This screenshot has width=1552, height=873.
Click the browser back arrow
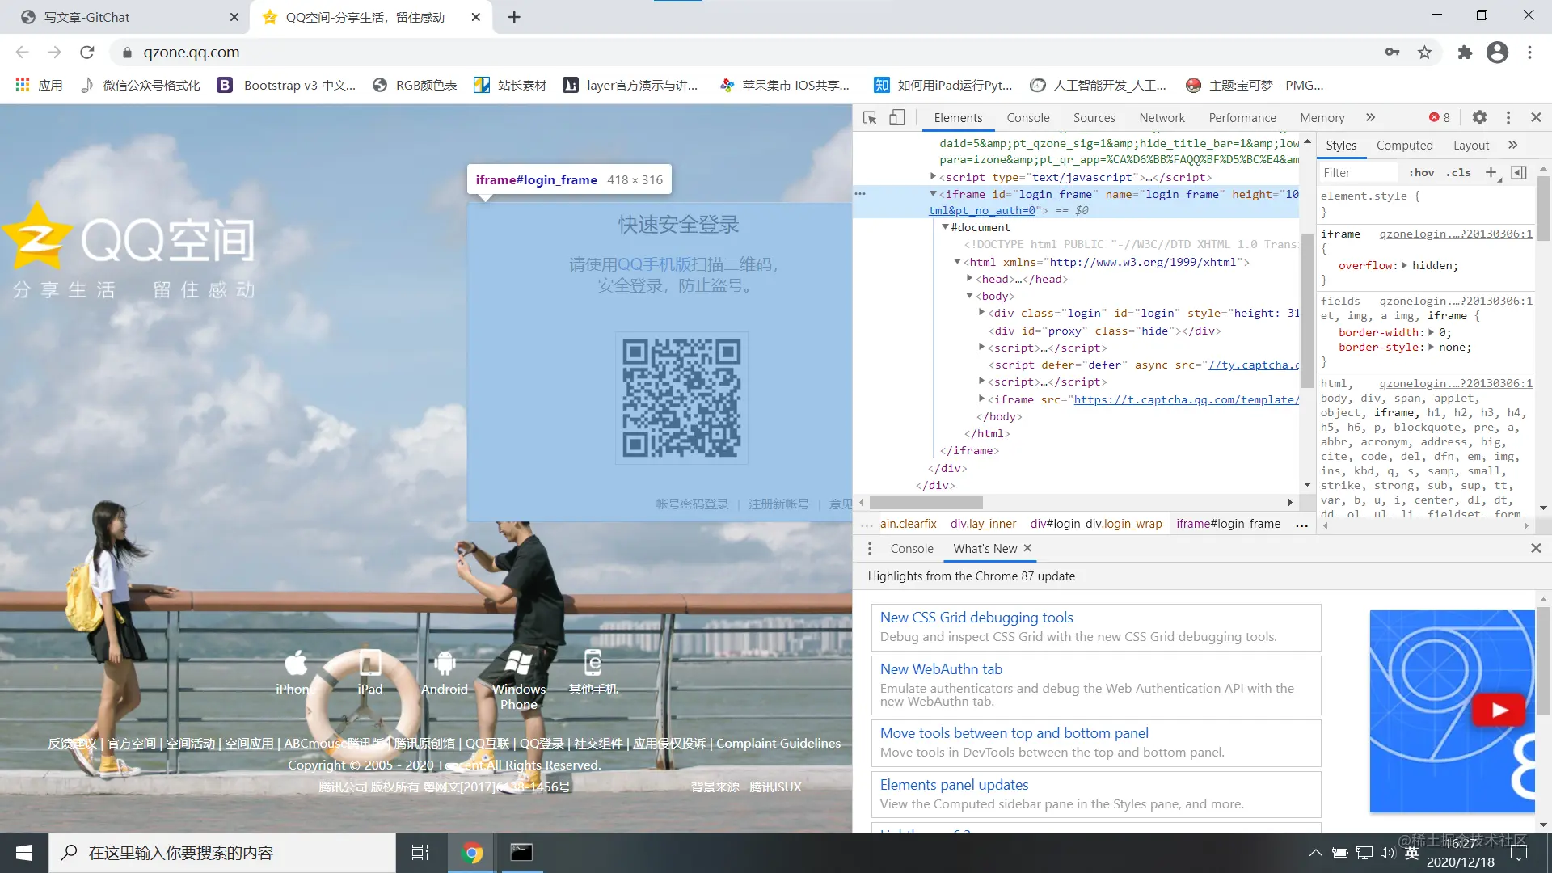[22, 53]
